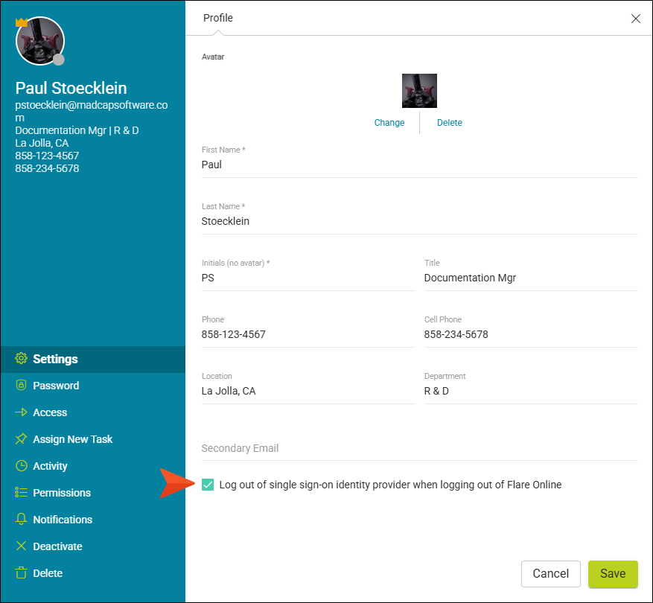Open the Settings menu item
The width and height of the screenshot is (653, 603).
[93, 359]
